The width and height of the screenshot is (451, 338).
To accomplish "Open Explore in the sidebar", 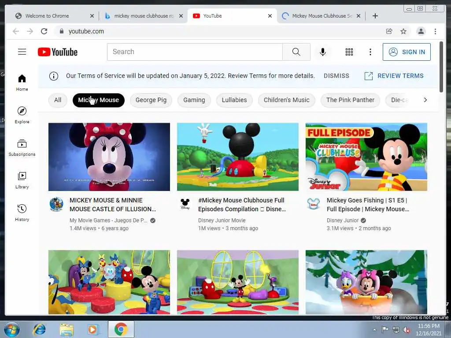I will pos(22,115).
